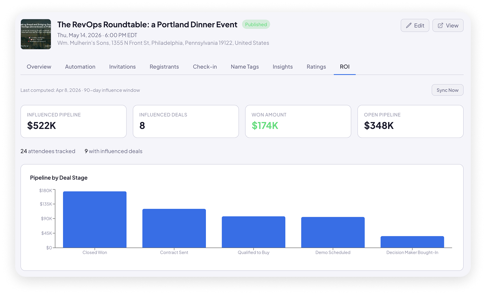486x295 pixels.
Task: Click the Won Amount card showing $174K
Action: point(298,121)
